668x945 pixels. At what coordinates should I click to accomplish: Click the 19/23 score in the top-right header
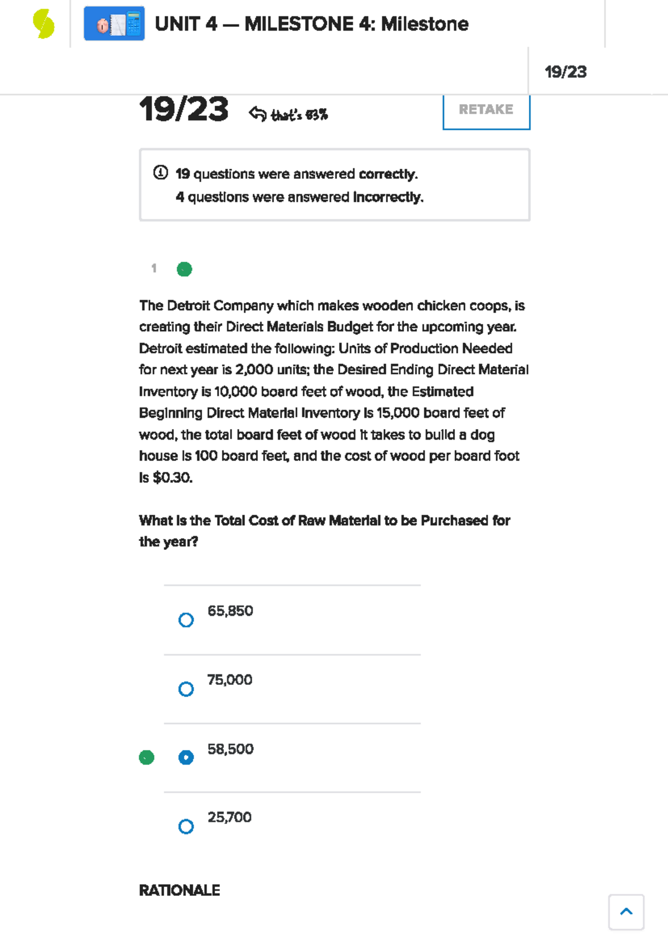pyautogui.click(x=565, y=72)
